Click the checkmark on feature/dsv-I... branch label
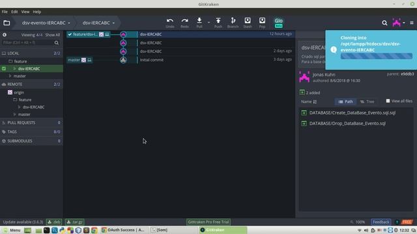This screenshot has width=417, height=234. (x=70, y=34)
